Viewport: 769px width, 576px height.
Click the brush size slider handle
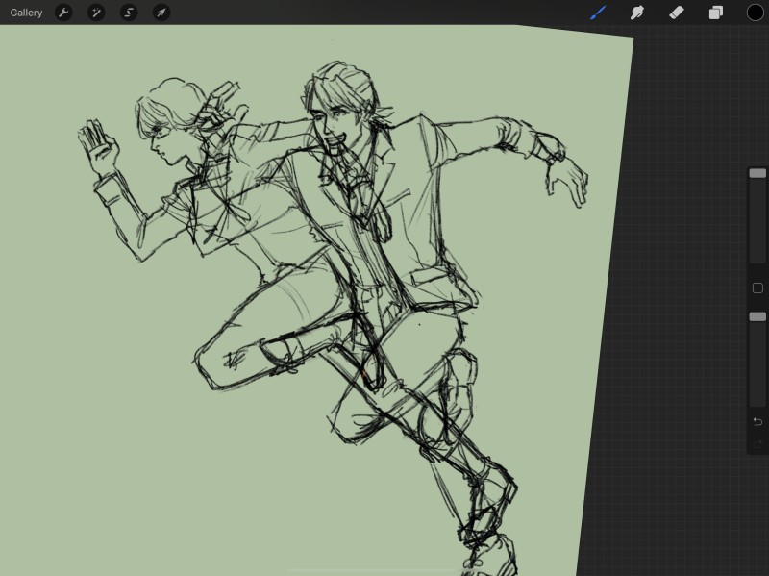[757, 173]
